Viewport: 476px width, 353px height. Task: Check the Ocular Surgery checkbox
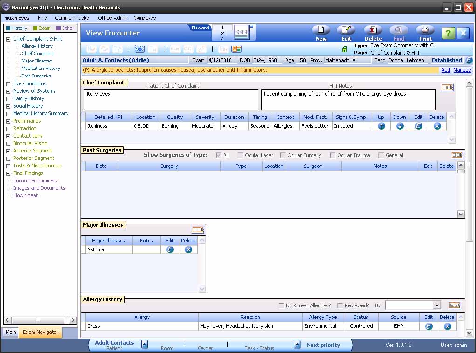click(283, 155)
